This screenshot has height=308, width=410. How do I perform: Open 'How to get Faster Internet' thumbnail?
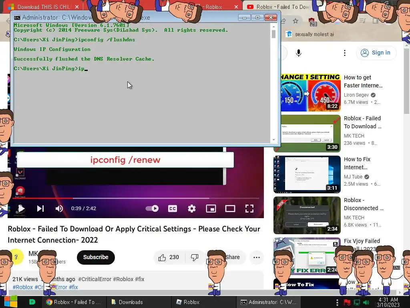(311, 93)
